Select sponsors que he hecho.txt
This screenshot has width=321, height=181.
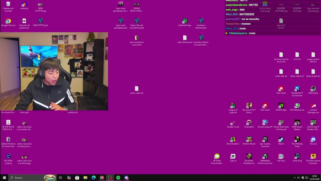click(x=281, y=57)
